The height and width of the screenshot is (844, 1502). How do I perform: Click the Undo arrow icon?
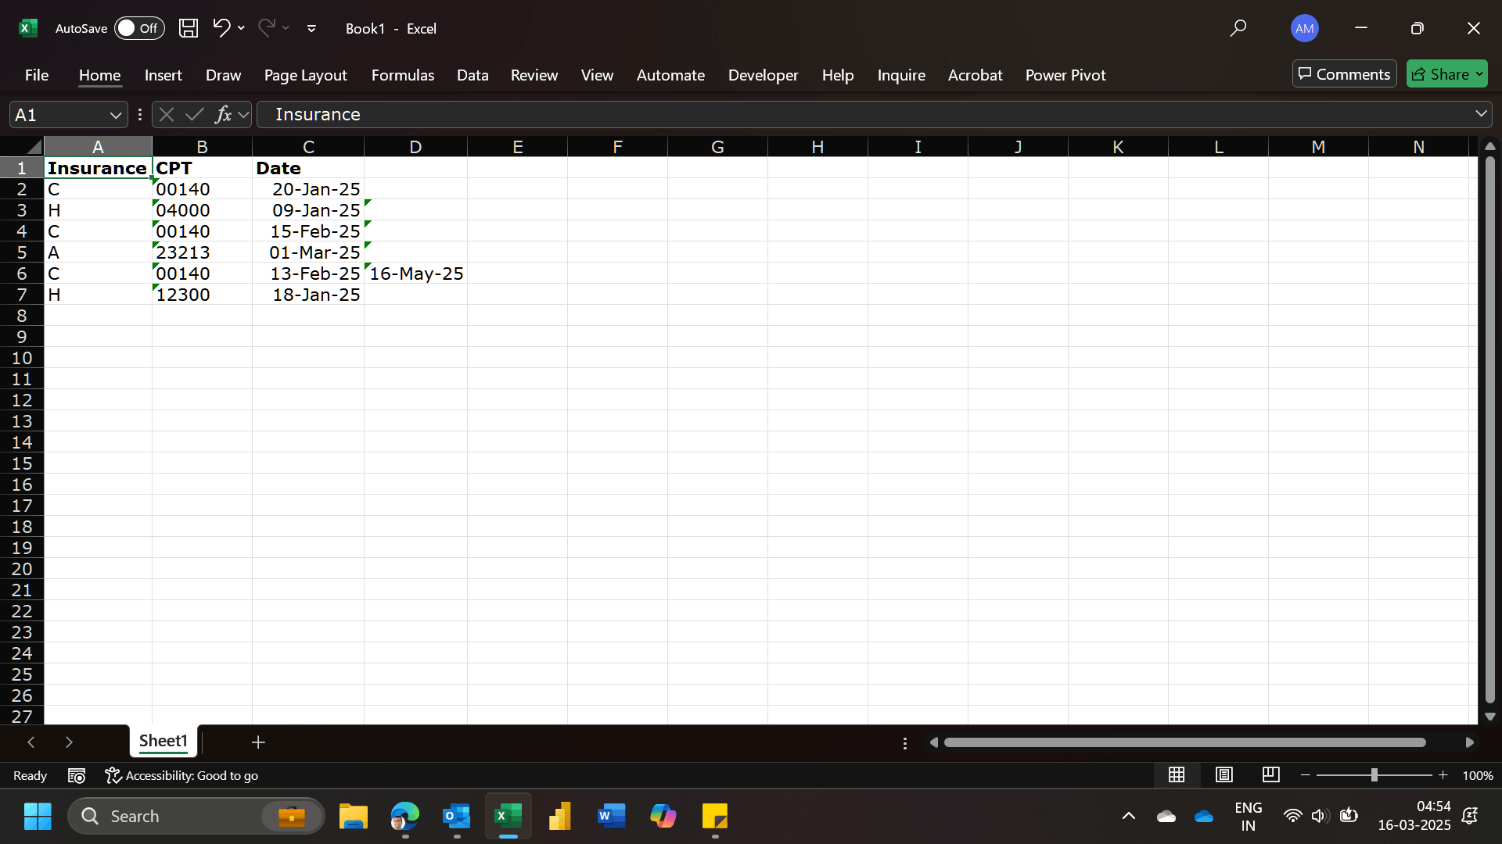[221, 28]
